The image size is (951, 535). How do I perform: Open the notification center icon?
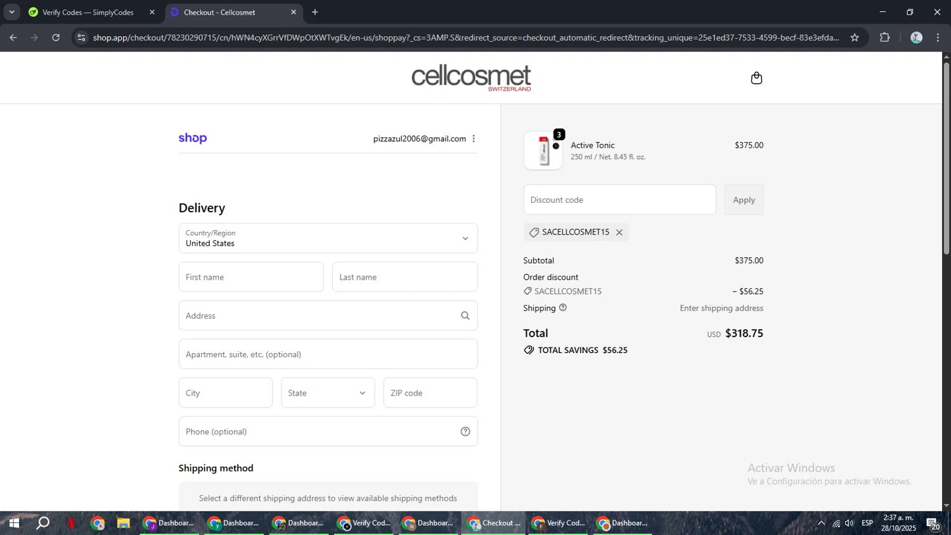[934, 524]
